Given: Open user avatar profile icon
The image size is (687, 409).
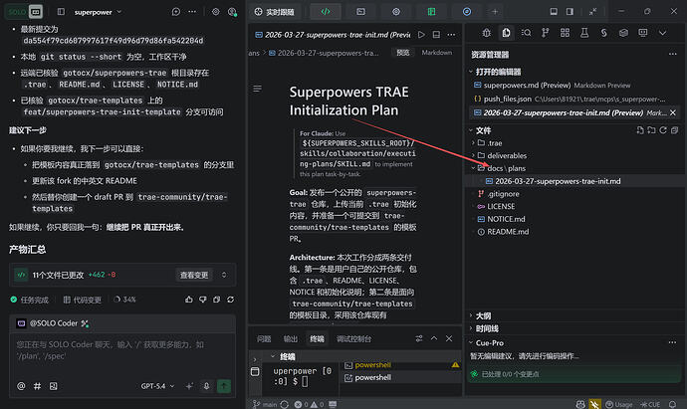Looking at the screenshot, I should click(x=232, y=12).
